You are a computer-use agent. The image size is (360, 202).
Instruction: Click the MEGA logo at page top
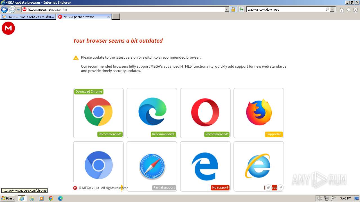coord(8,28)
